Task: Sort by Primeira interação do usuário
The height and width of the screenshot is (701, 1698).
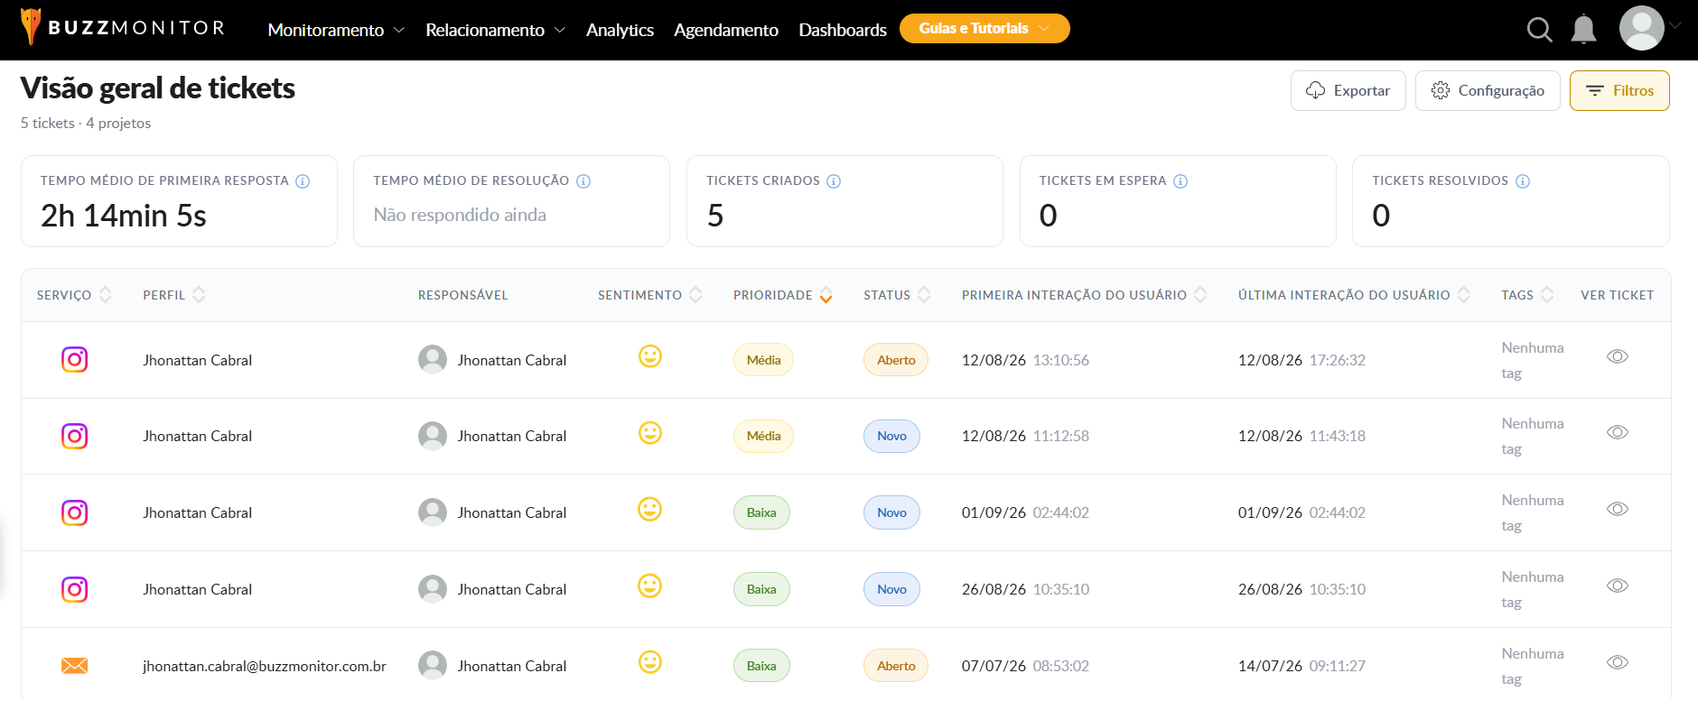Action: [x=1200, y=295]
